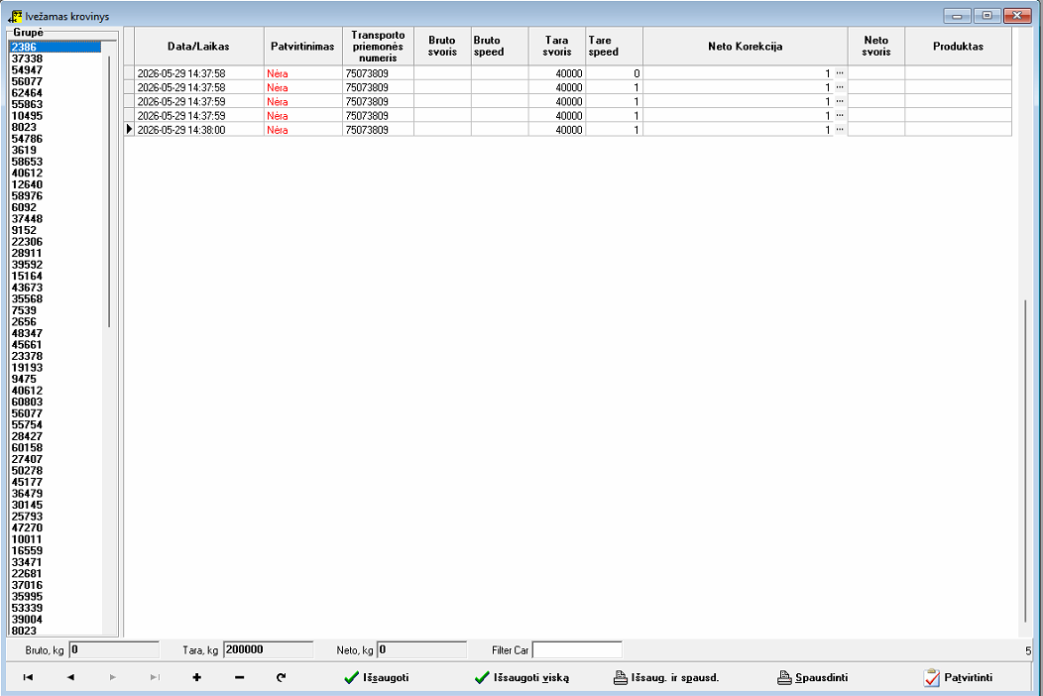The width and height of the screenshot is (1043, 696).
Task: Select group 39592 in Grupė list
Action: 56,265
